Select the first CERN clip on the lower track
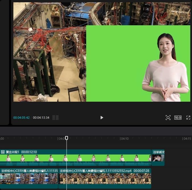Image resolution: width=192 pixels, height=190 pixels. 29,179
